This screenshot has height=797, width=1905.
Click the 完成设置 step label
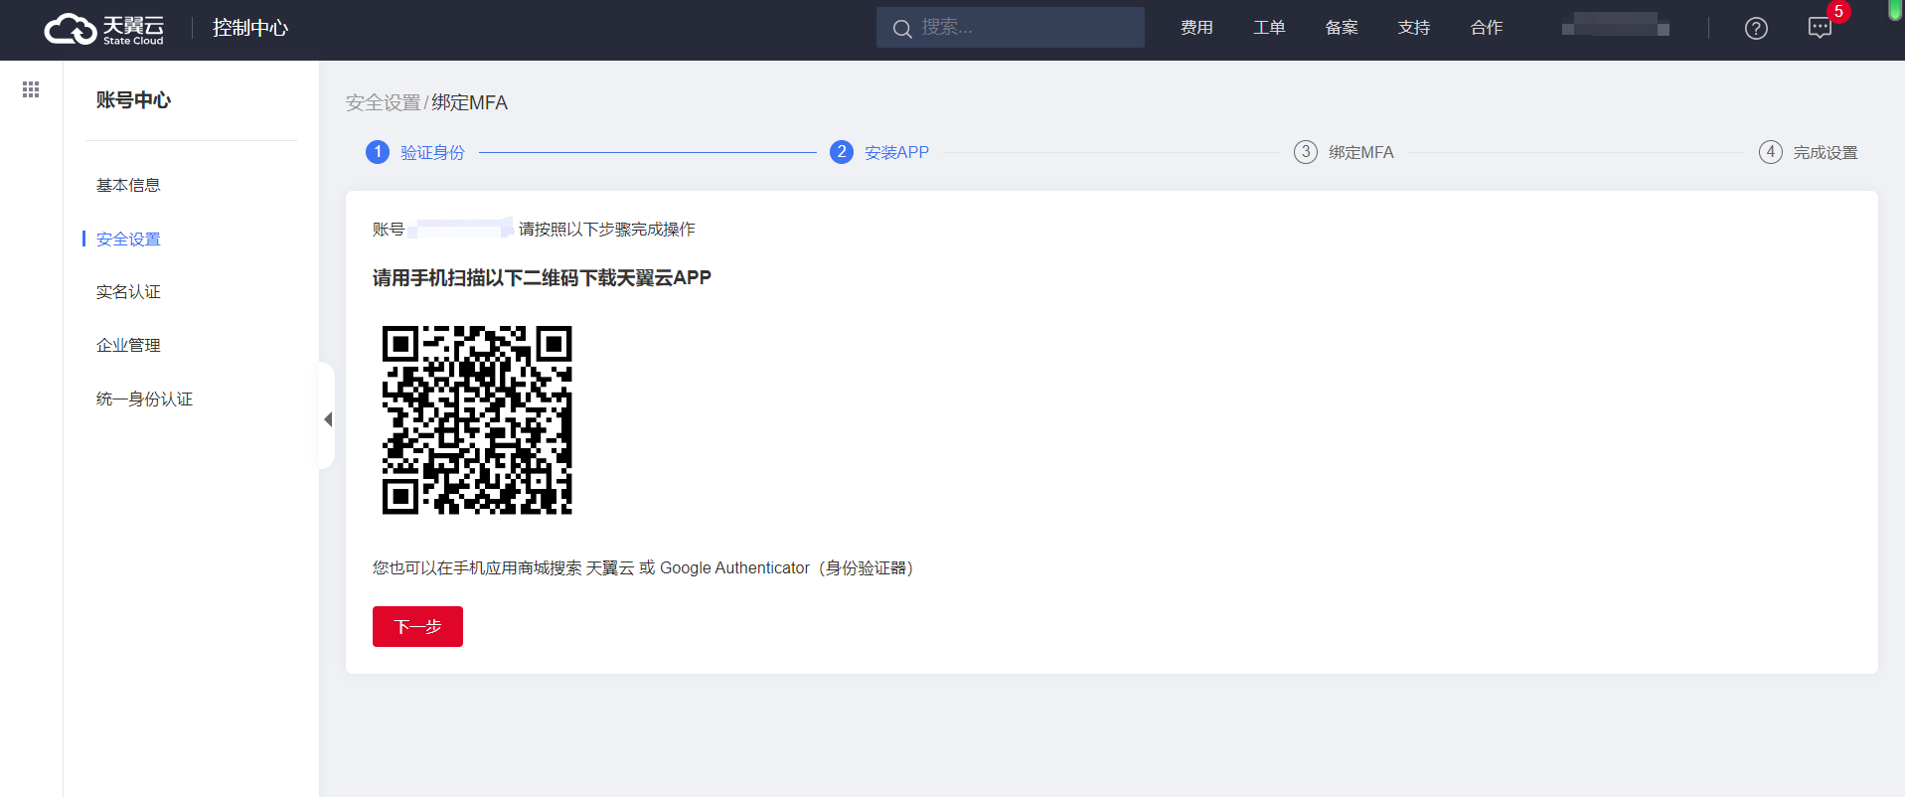coord(1826,152)
